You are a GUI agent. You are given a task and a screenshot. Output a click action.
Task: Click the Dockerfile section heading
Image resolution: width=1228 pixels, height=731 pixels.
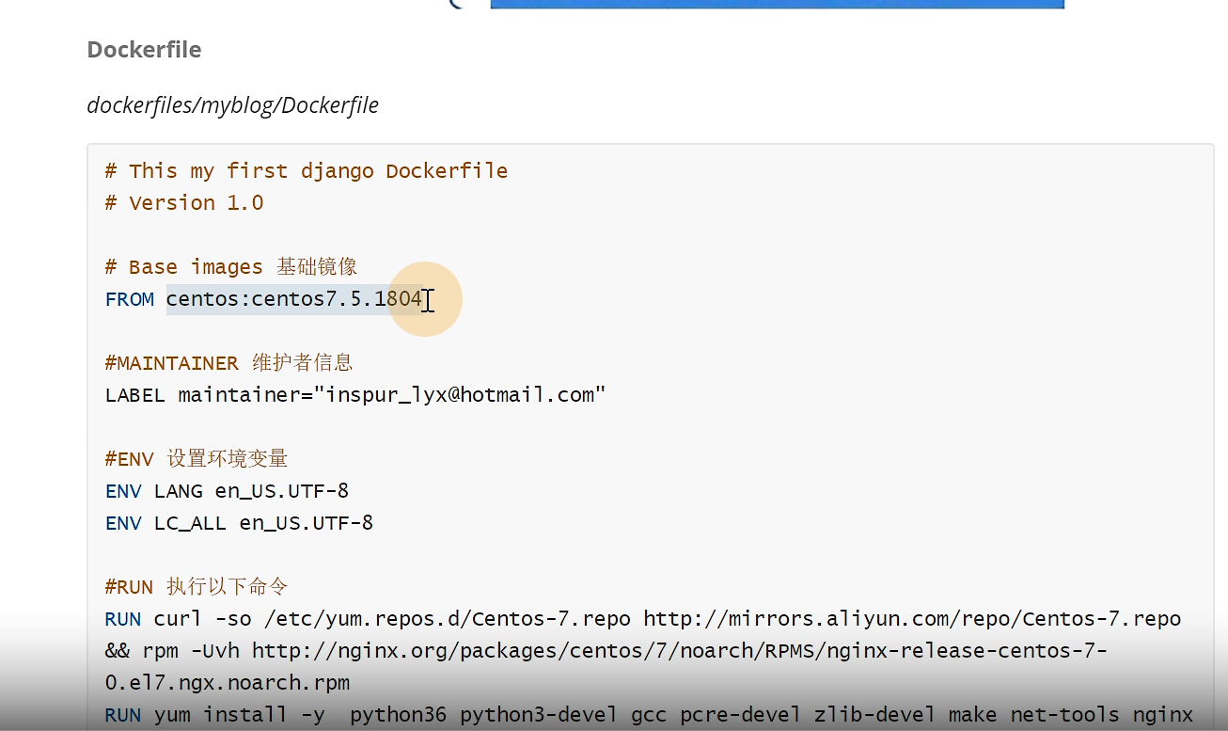click(143, 49)
